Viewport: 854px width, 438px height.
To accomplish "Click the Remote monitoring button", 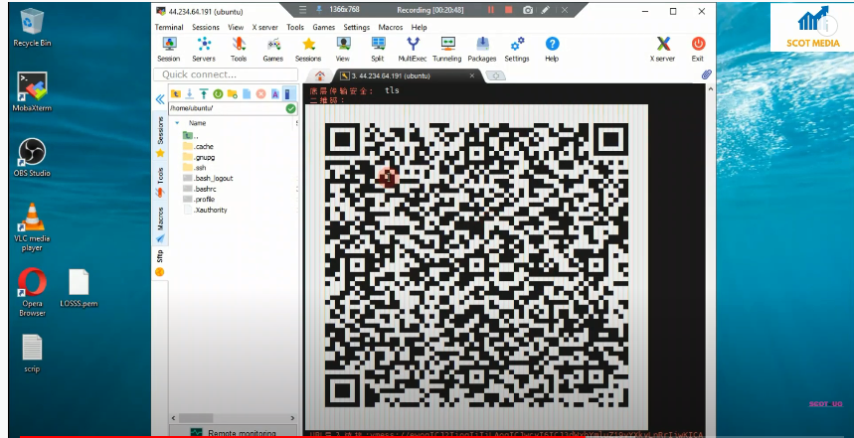I will (233, 433).
